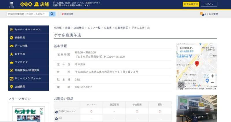This screenshot has width=231, height=122.
Task: Click the ログイン button
Action: click(x=209, y=4)
